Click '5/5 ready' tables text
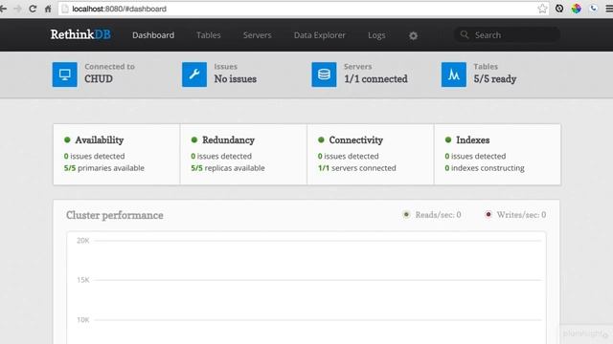613x344 pixels. (x=495, y=78)
